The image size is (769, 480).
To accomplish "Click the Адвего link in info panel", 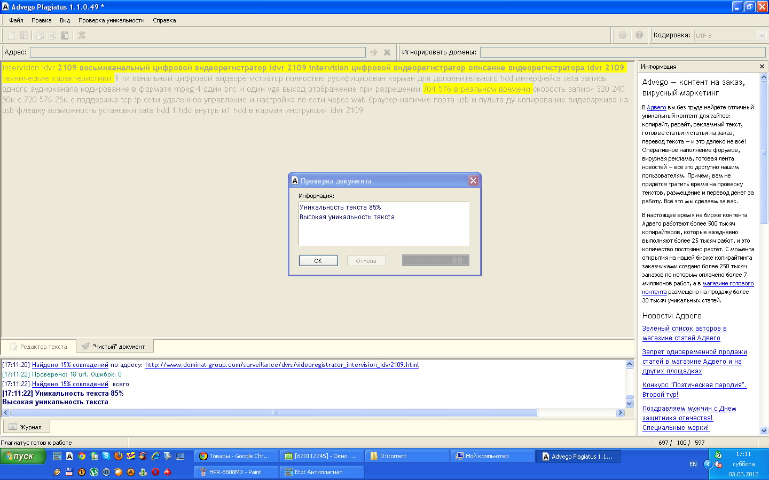I will pyautogui.click(x=656, y=107).
